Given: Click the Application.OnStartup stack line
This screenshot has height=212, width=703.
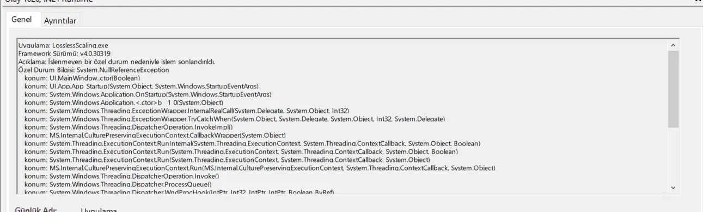Looking at the screenshot, I should pyautogui.click(x=147, y=94).
